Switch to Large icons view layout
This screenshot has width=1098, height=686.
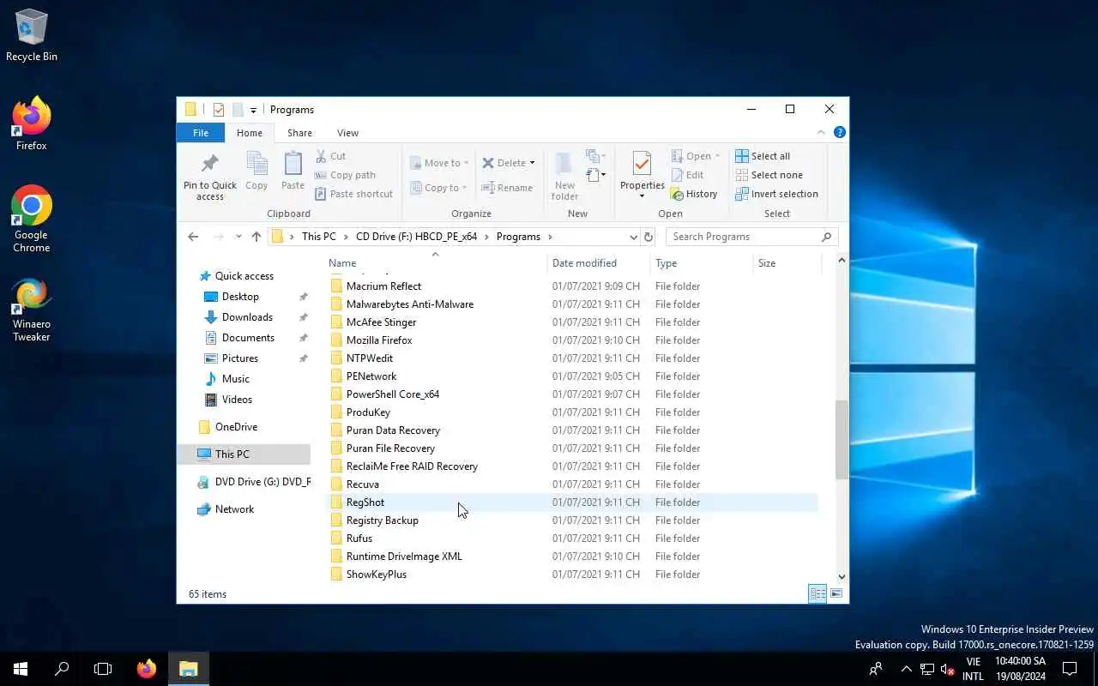pos(836,593)
